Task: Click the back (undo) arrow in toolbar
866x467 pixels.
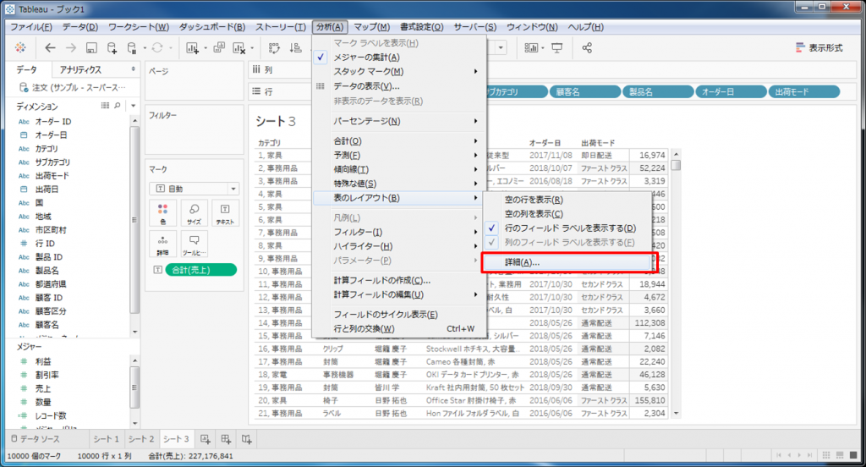Action: coord(50,48)
